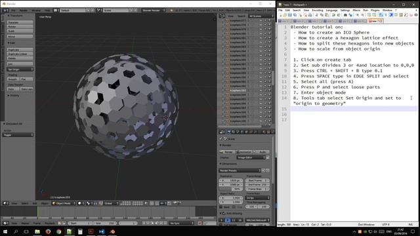
Task: Toggle the Border checkbox in Dimensions
Action: pyautogui.click(x=221, y=207)
